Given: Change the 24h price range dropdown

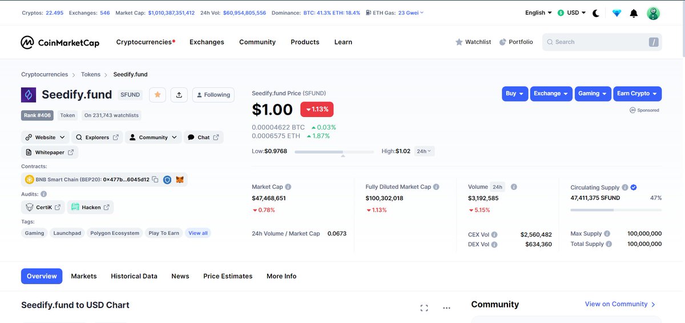Looking at the screenshot, I should tap(423, 151).
